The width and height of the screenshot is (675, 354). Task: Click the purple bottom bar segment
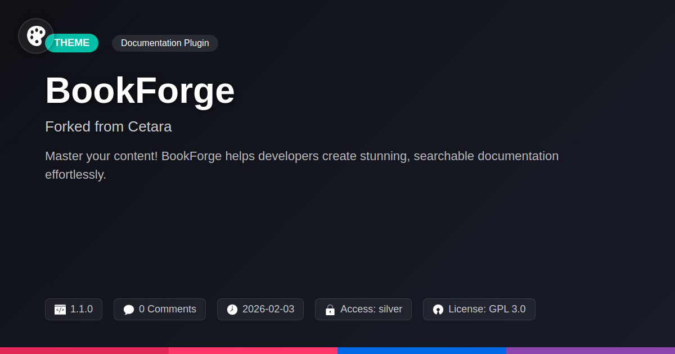(591, 350)
